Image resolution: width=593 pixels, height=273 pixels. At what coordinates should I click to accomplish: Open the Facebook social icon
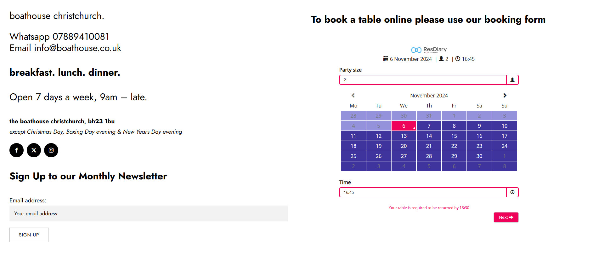(16, 150)
